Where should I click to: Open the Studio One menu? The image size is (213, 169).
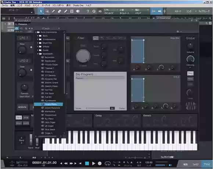point(78,5)
